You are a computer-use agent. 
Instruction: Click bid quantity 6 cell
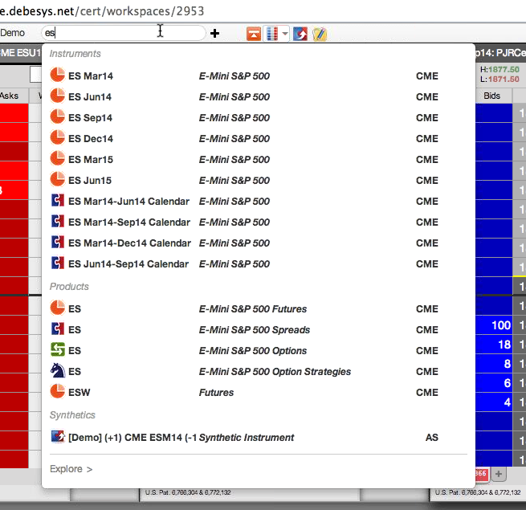pos(494,383)
